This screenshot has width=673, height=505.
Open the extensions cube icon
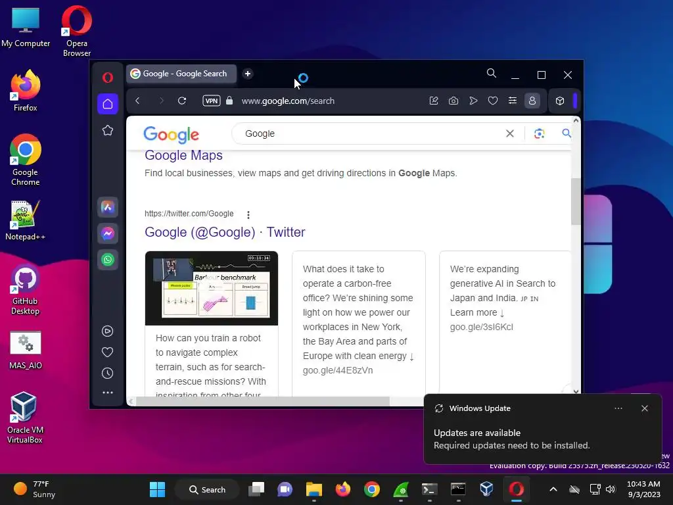[x=560, y=101]
